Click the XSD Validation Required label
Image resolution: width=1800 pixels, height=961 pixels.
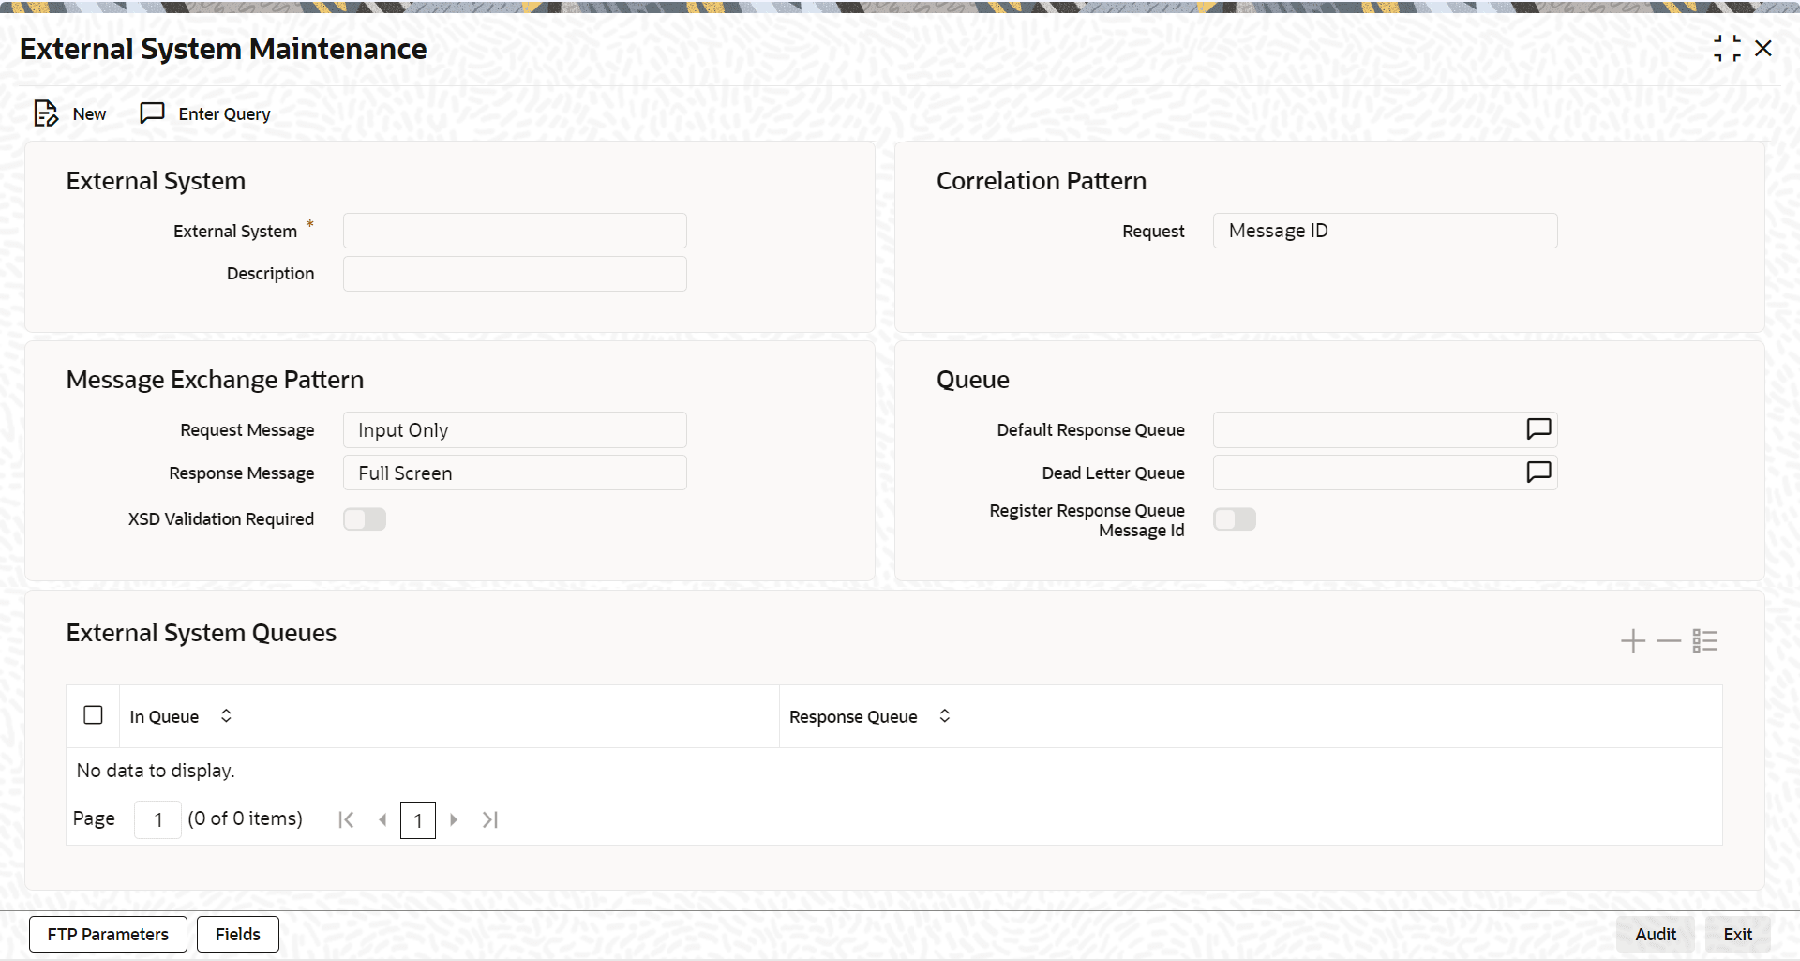(x=221, y=518)
